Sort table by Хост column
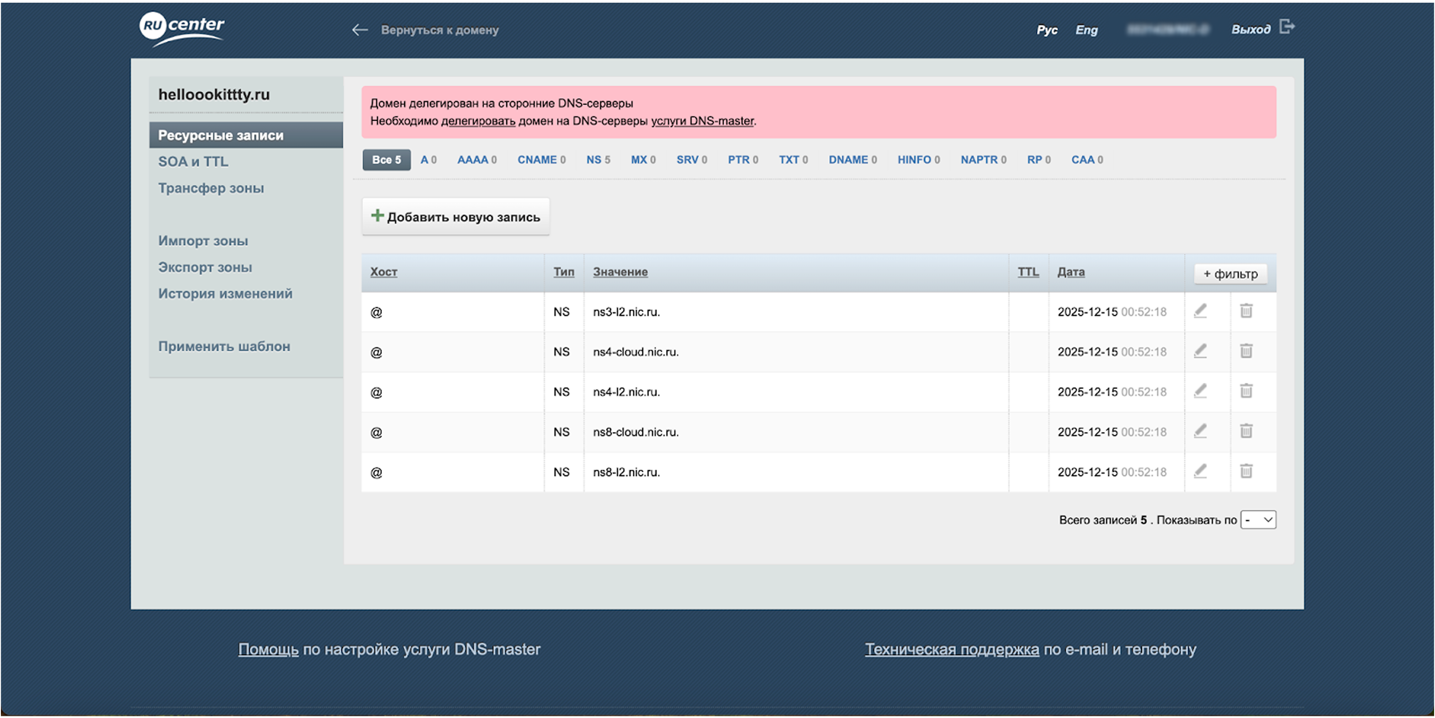 point(384,272)
